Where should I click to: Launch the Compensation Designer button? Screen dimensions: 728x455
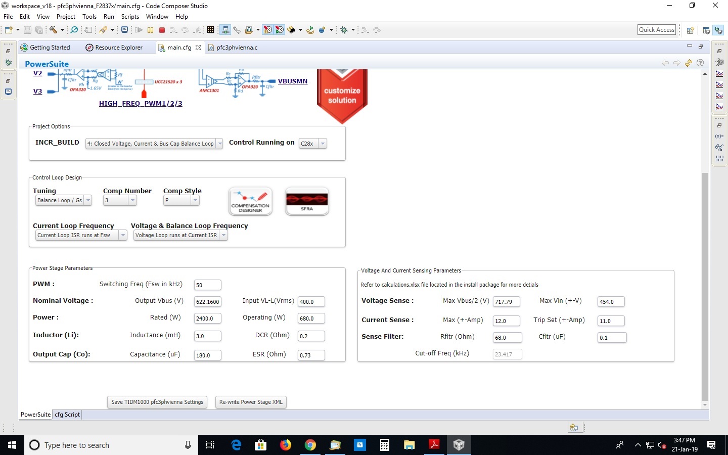(x=250, y=201)
